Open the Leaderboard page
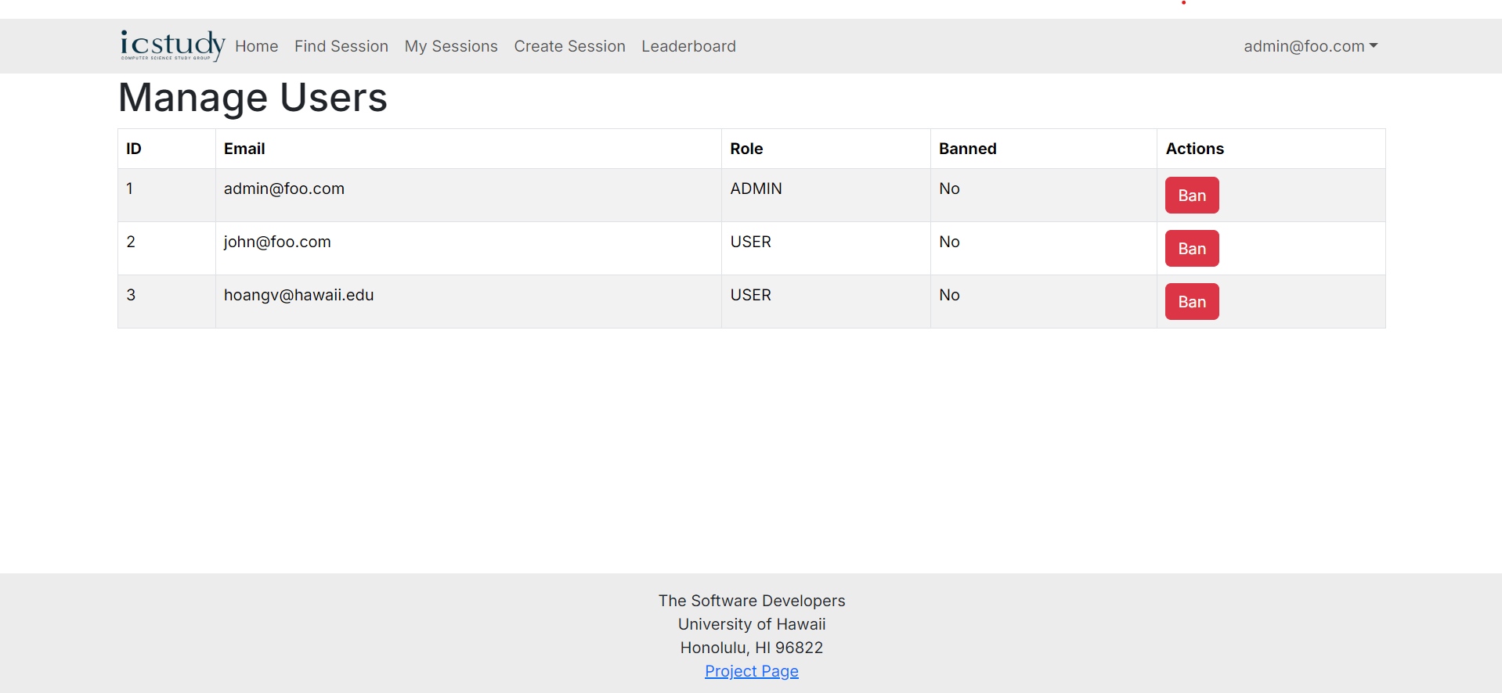This screenshot has height=693, width=1502. (x=688, y=46)
